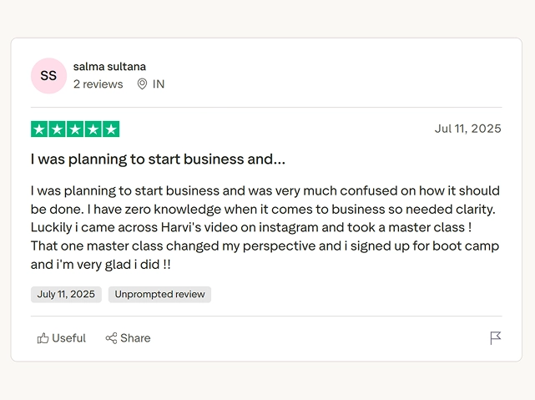Viewport: 535px width, 400px height.
Task: Click the fourth green rating star
Action: pyautogui.click(x=93, y=129)
